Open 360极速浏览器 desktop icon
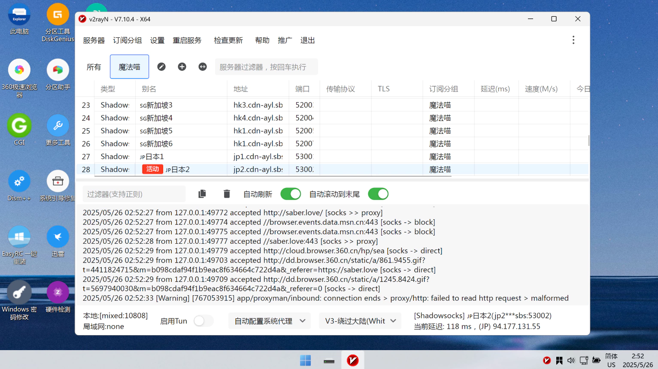 point(19,79)
